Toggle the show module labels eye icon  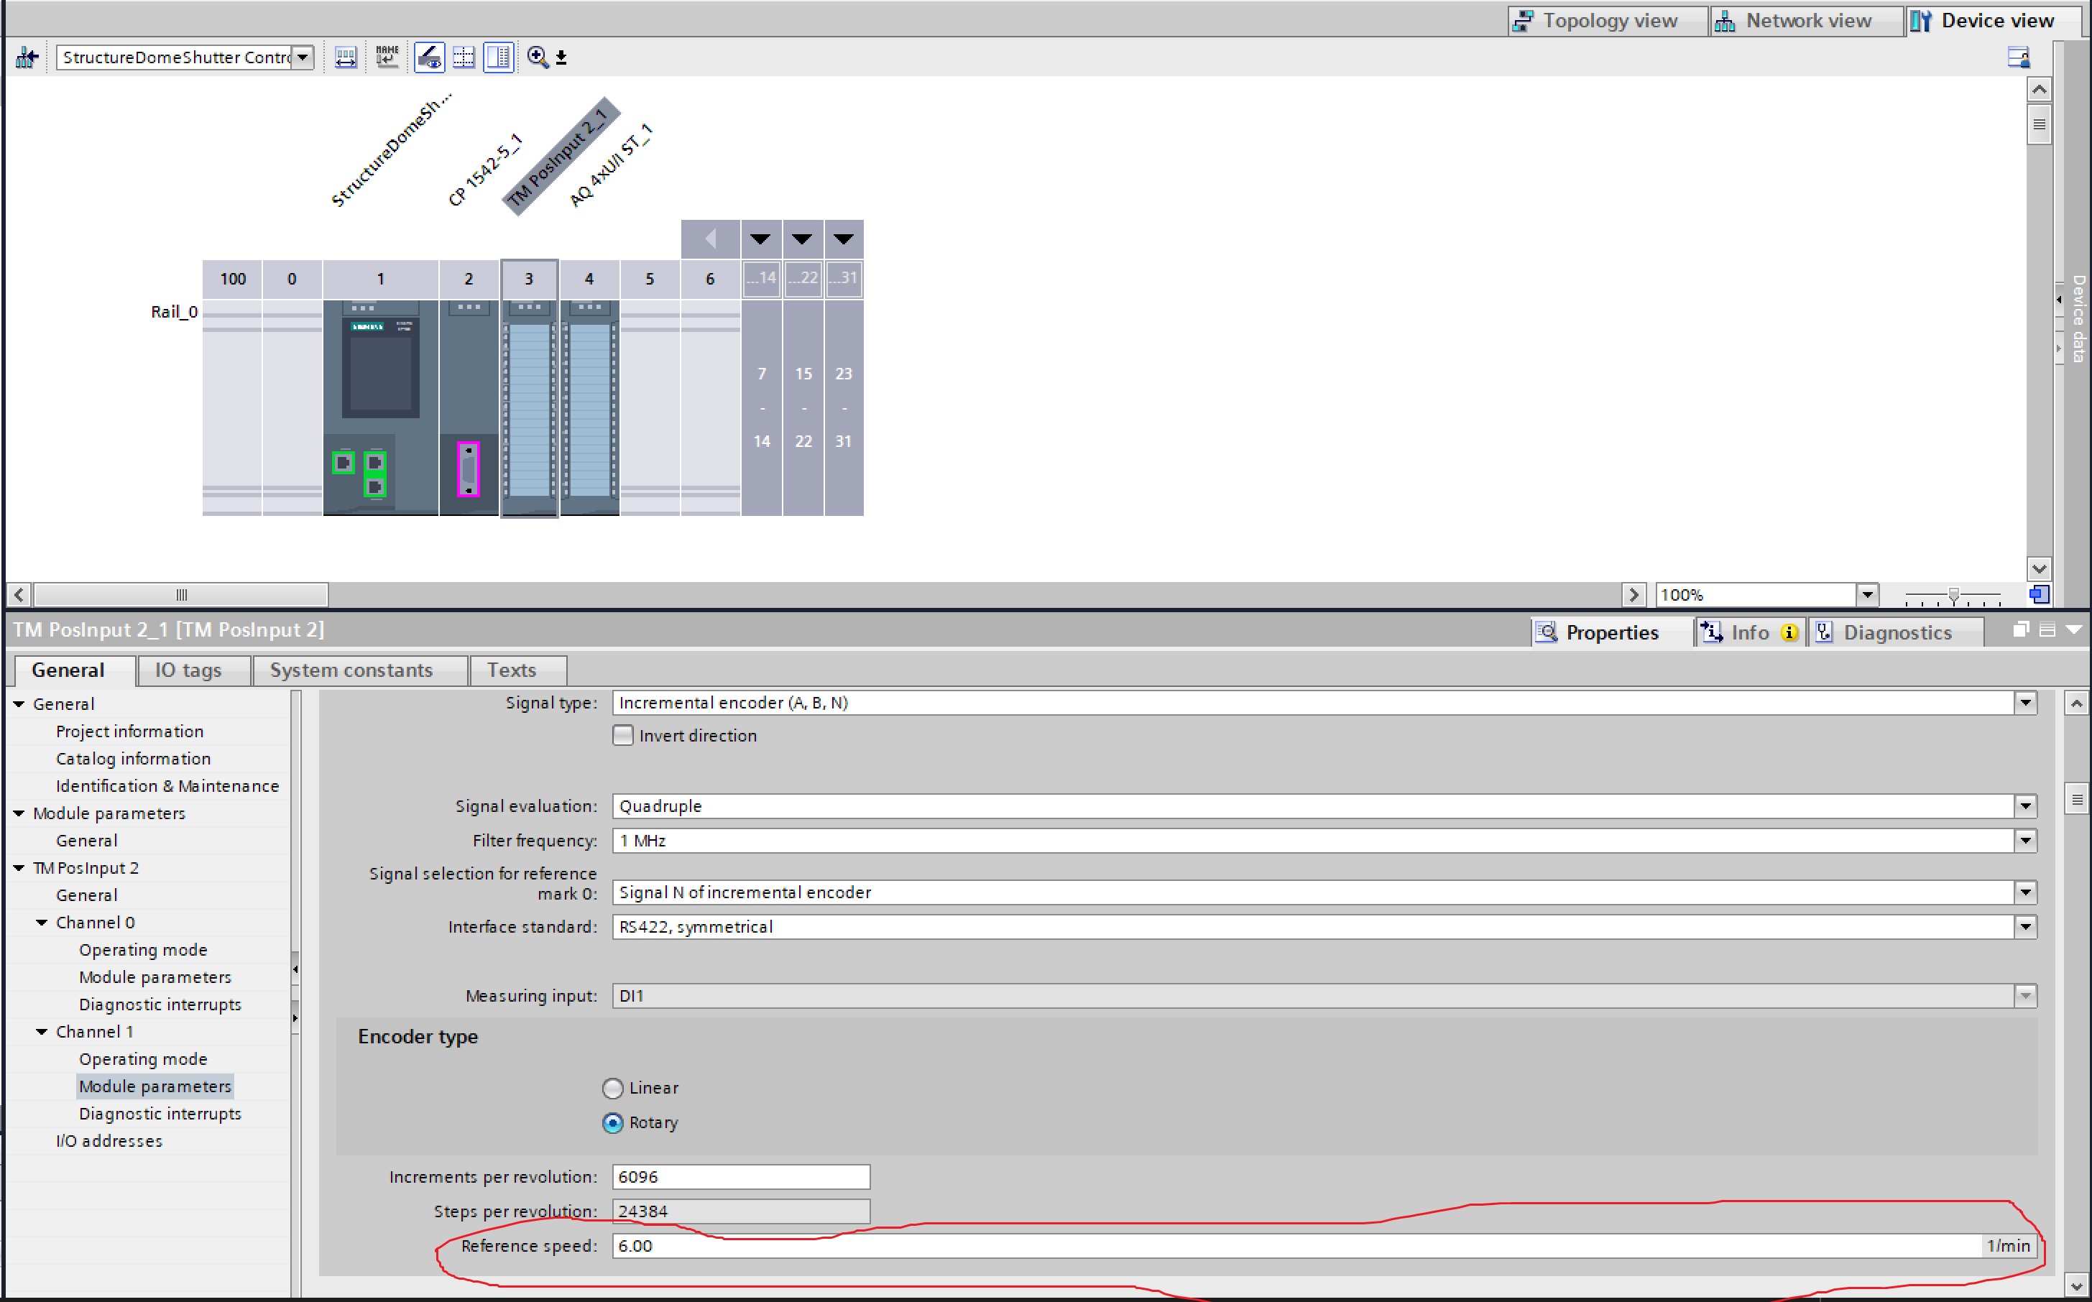click(x=429, y=57)
